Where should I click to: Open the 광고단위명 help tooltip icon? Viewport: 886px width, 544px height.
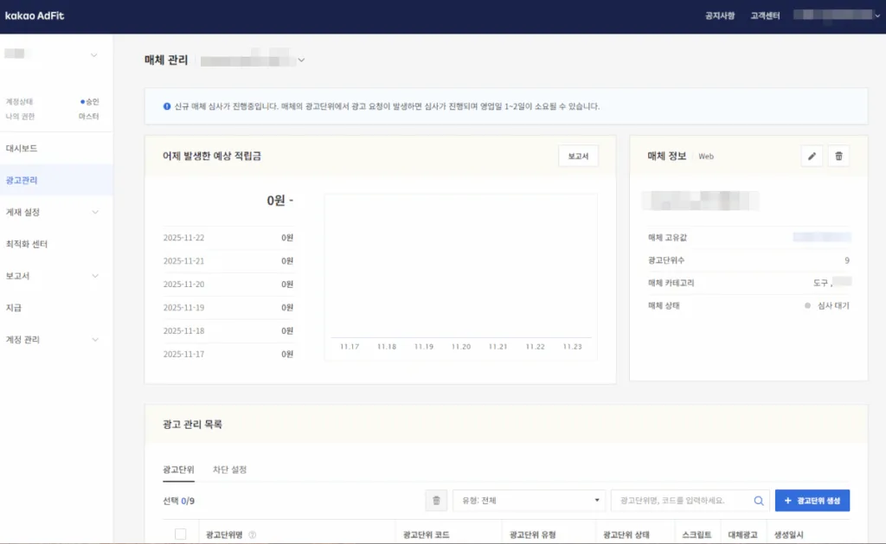(252, 534)
